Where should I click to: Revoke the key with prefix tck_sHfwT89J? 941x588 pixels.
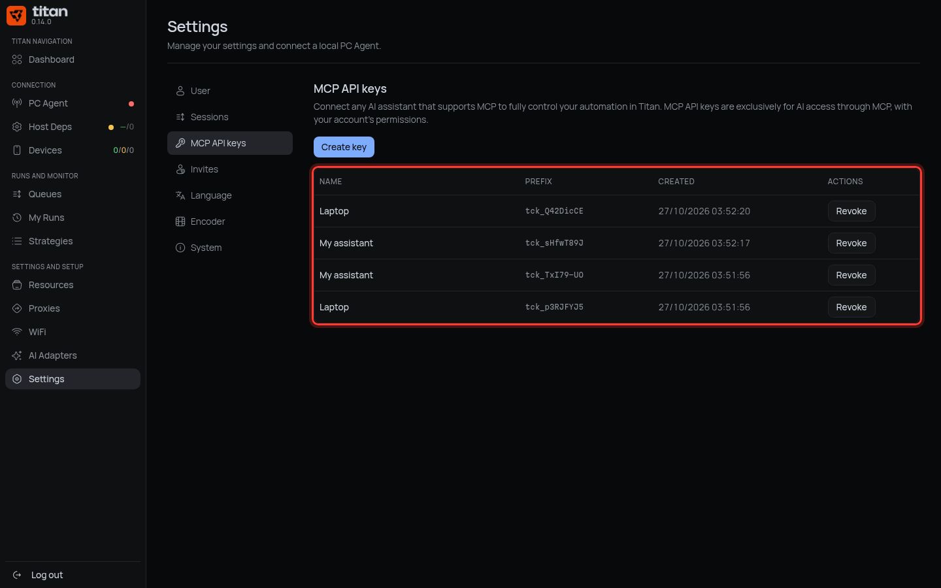pyautogui.click(x=851, y=243)
